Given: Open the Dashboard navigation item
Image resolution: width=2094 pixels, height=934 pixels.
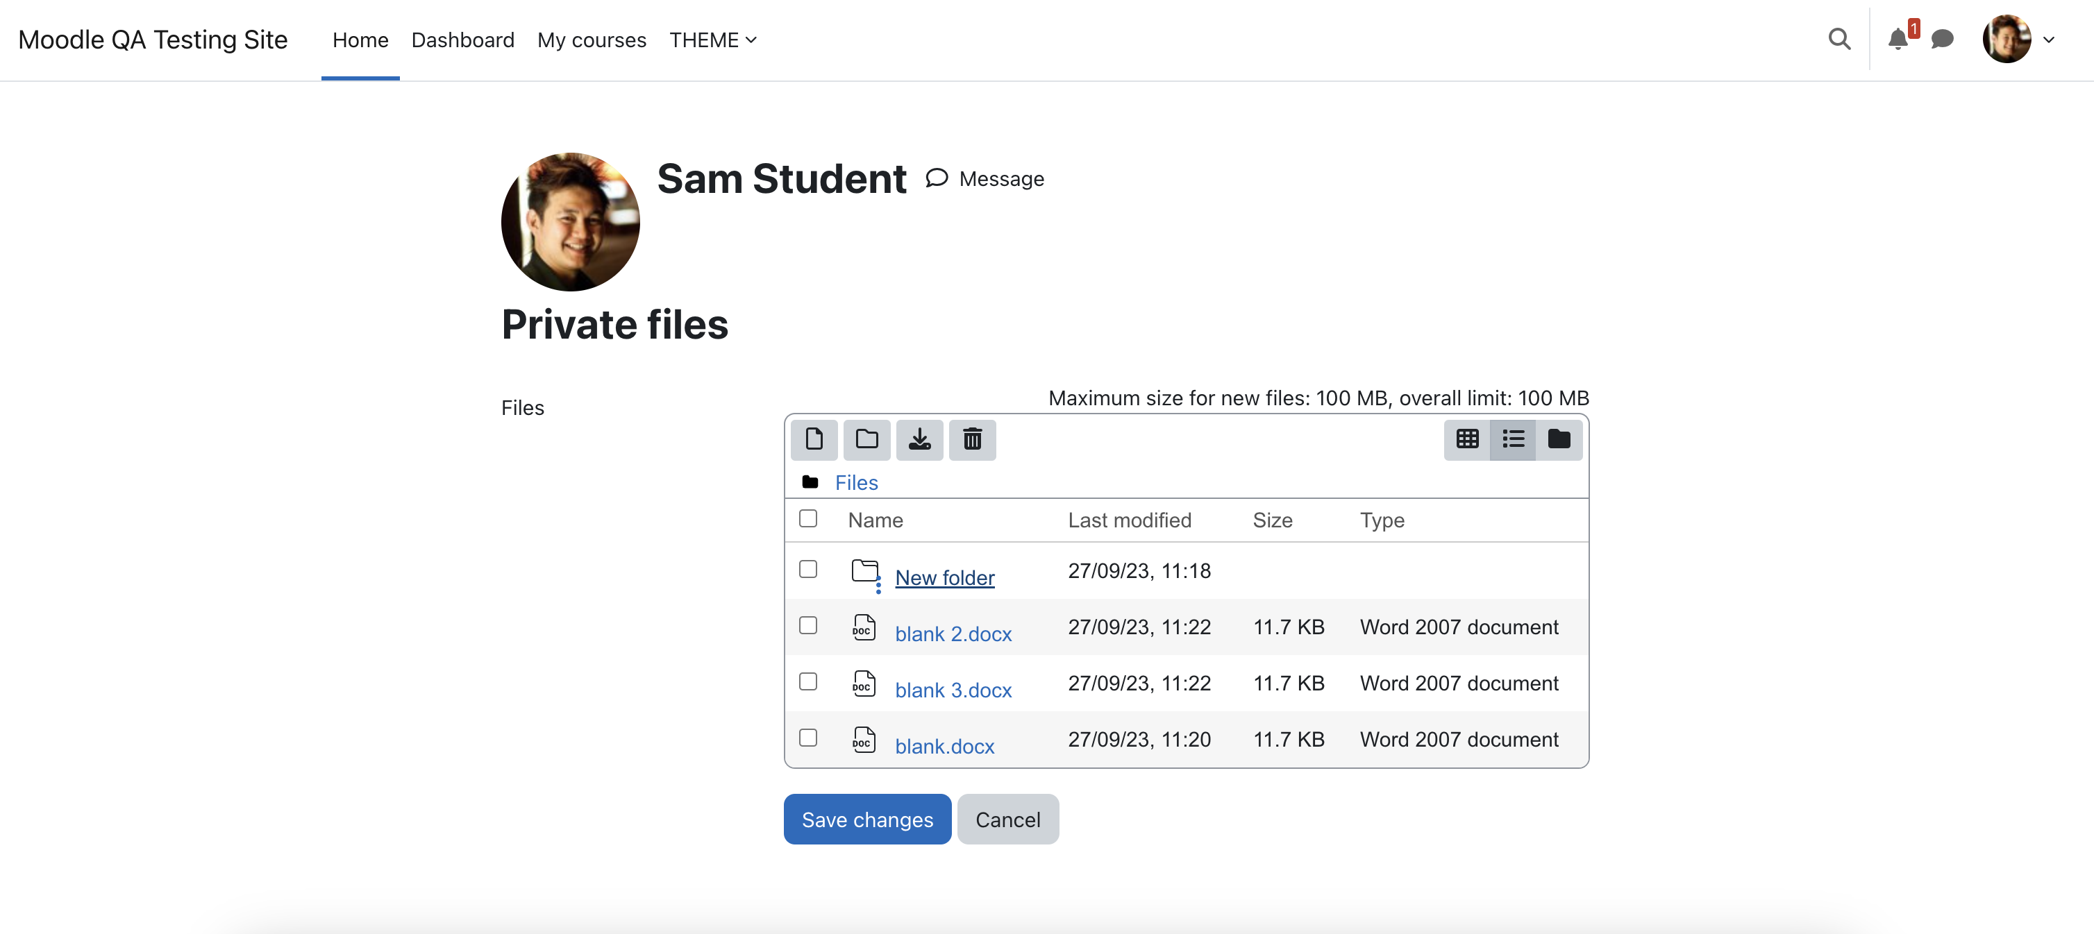Looking at the screenshot, I should [462, 40].
